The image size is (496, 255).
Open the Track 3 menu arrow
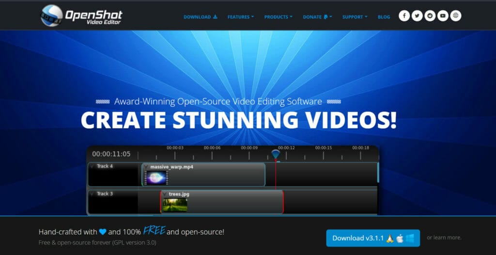(92, 193)
